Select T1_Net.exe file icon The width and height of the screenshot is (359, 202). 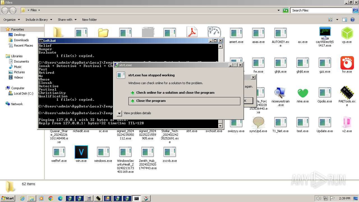[x=280, y=122]
